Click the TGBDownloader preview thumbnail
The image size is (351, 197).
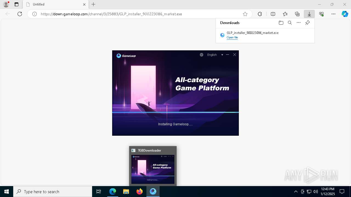153,169
